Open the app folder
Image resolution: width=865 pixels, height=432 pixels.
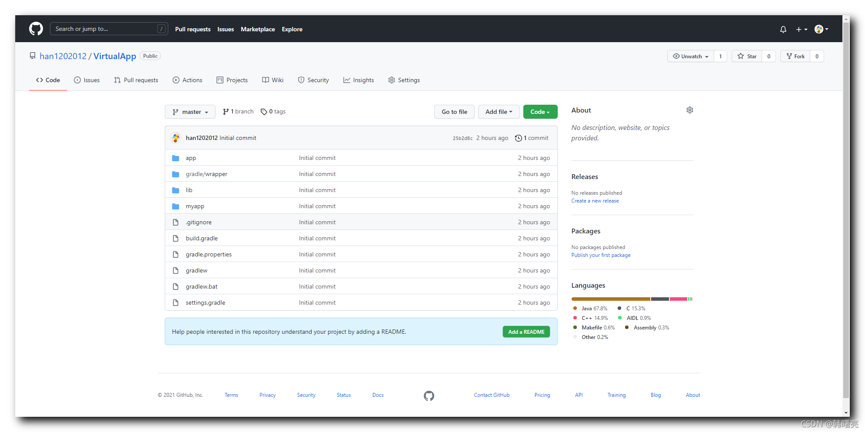click(x=191, y=158)
